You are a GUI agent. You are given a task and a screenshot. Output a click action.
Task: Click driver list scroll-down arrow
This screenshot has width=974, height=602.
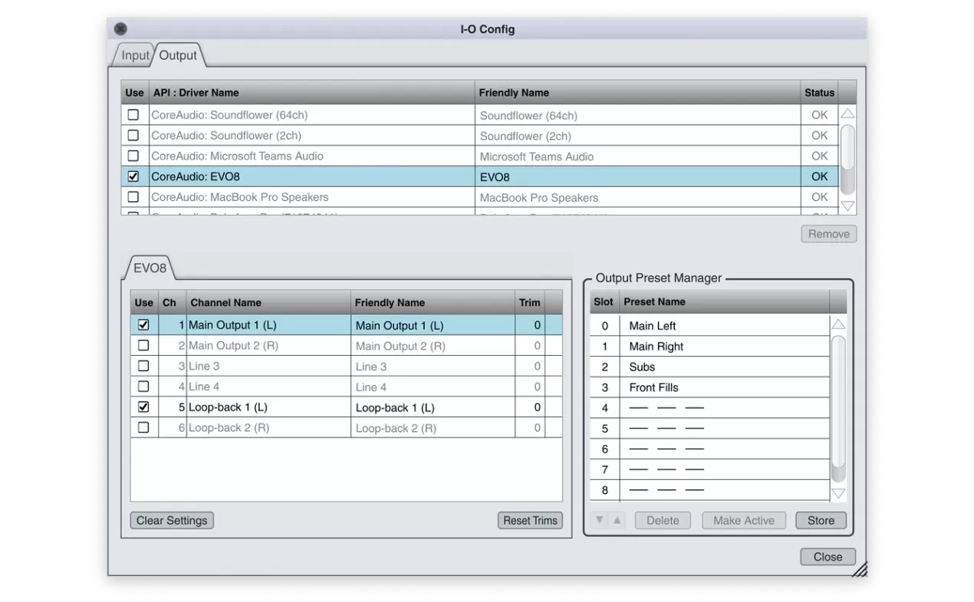(847, 206)
